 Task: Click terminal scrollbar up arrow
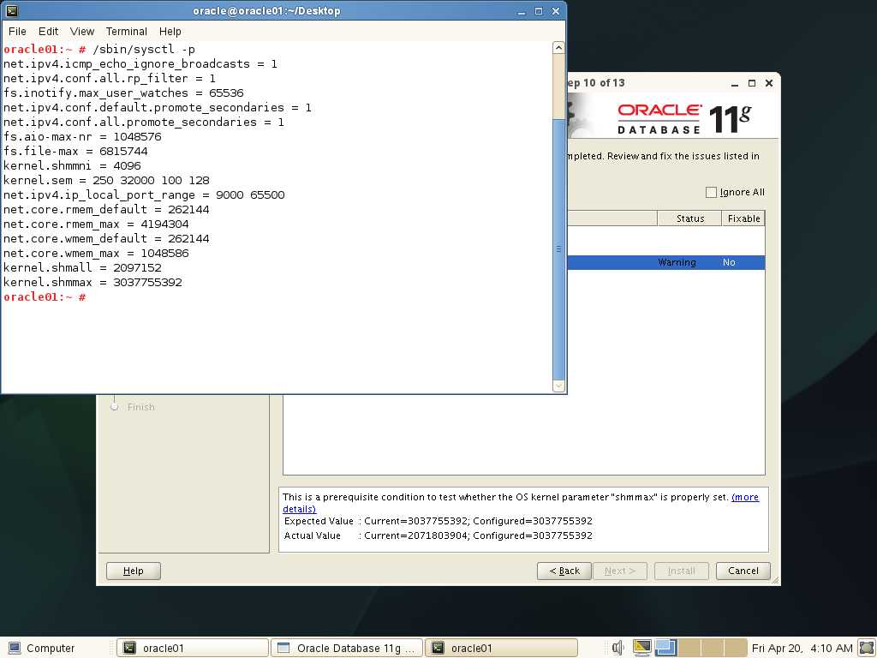[558, 48]
